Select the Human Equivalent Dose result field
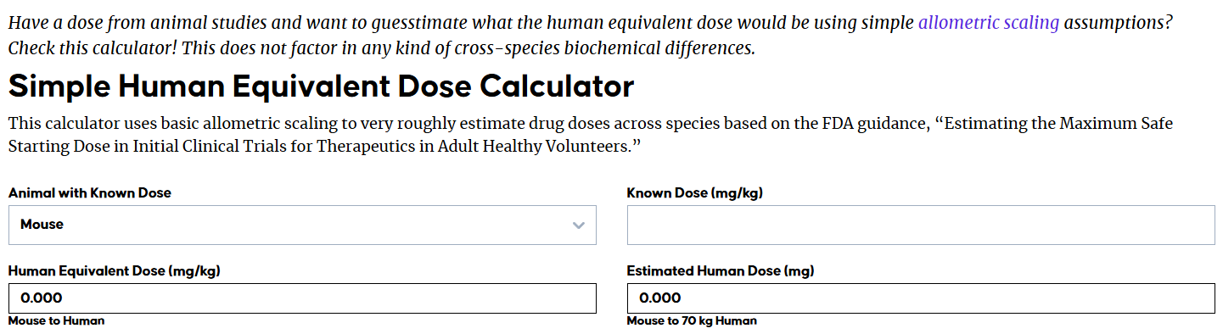 pos(302,298)
